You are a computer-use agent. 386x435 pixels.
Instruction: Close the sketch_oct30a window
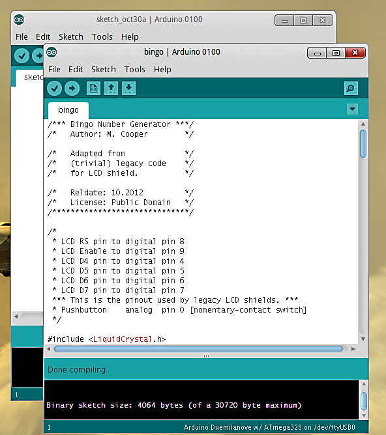click(x=322, y=21)
